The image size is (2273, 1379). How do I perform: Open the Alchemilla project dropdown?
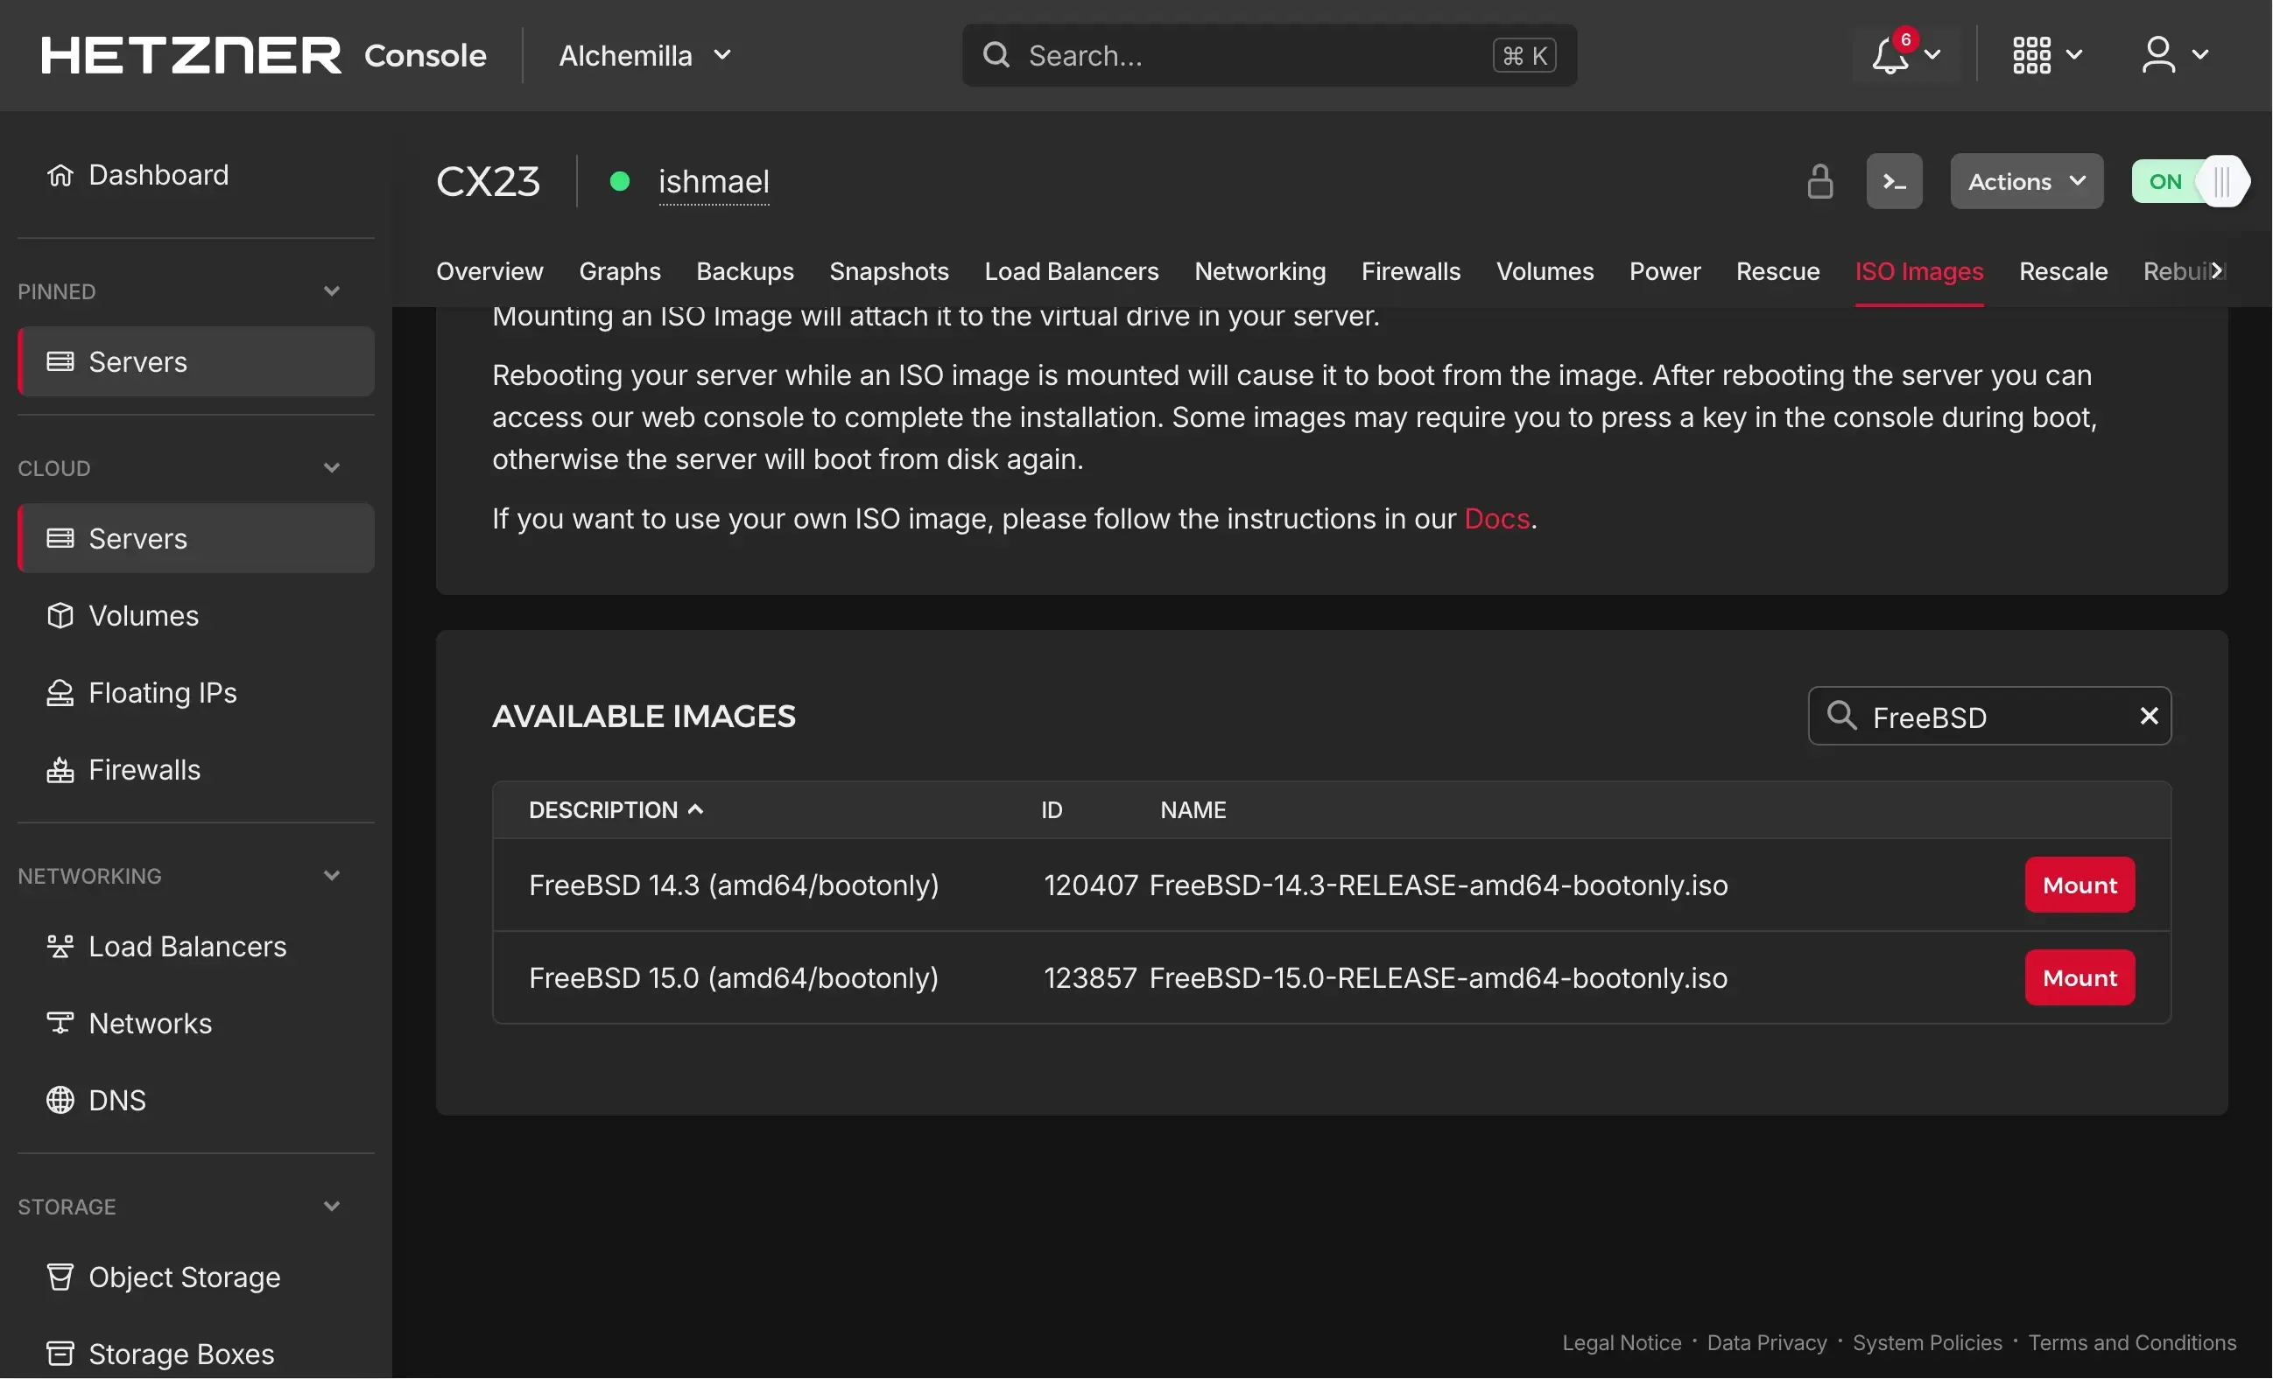tap(644, 55)
